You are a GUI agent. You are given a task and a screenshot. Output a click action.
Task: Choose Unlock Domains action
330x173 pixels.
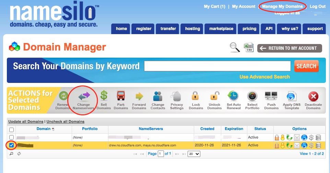(x=214, y=101)
